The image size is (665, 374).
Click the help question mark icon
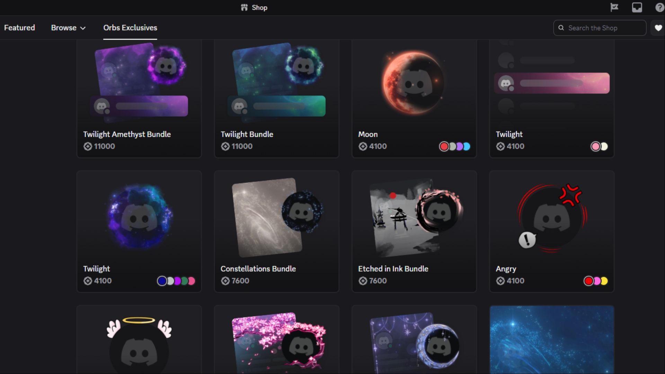pyautogui.click(x=659, y=7)
